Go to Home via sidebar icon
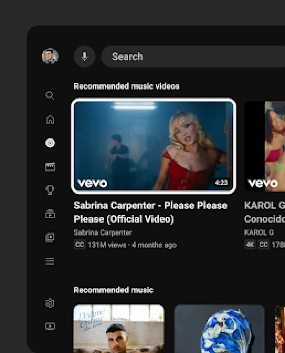The height and width of the screenshot is (353, 285). click(50, 119)
